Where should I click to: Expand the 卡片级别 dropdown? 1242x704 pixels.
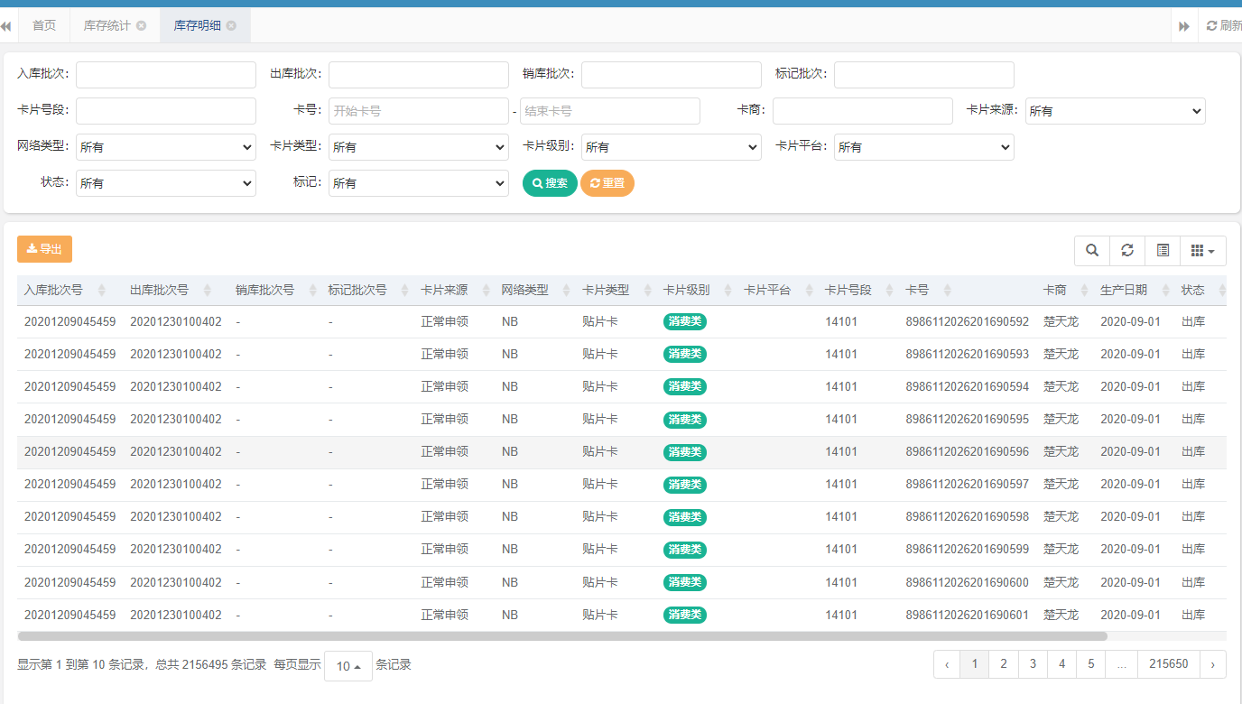(x=672, y=147)
